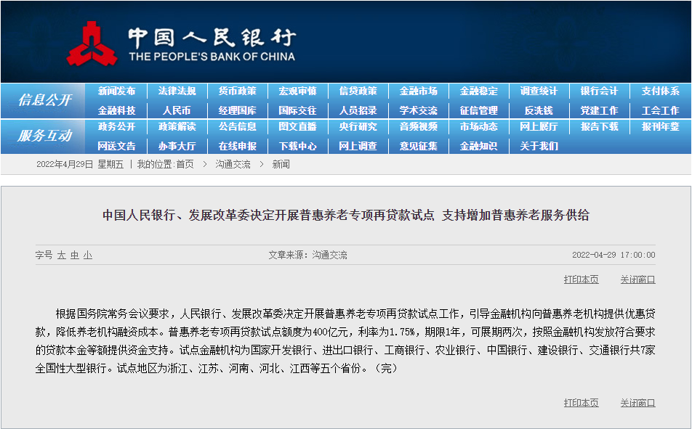The height and width of the screenshot is (429, 692).
Task: Click 服务互动 category header
Action: pyautogui.click(x=44, y=136)
